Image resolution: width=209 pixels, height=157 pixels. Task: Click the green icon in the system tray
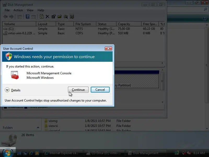(177, 153)
